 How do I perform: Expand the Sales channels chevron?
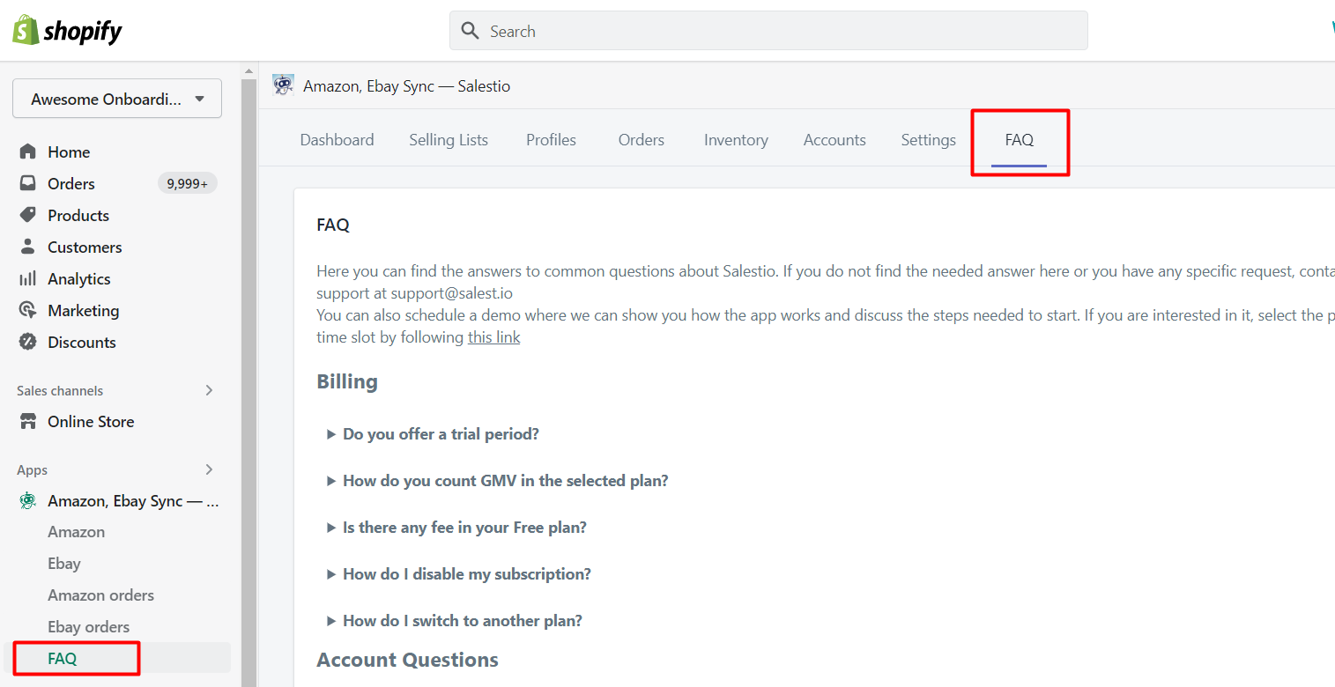(209, 390)
